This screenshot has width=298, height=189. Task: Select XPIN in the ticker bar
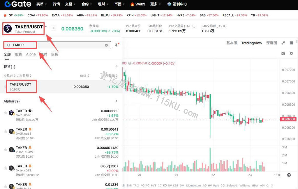click(x=137, y=15)
